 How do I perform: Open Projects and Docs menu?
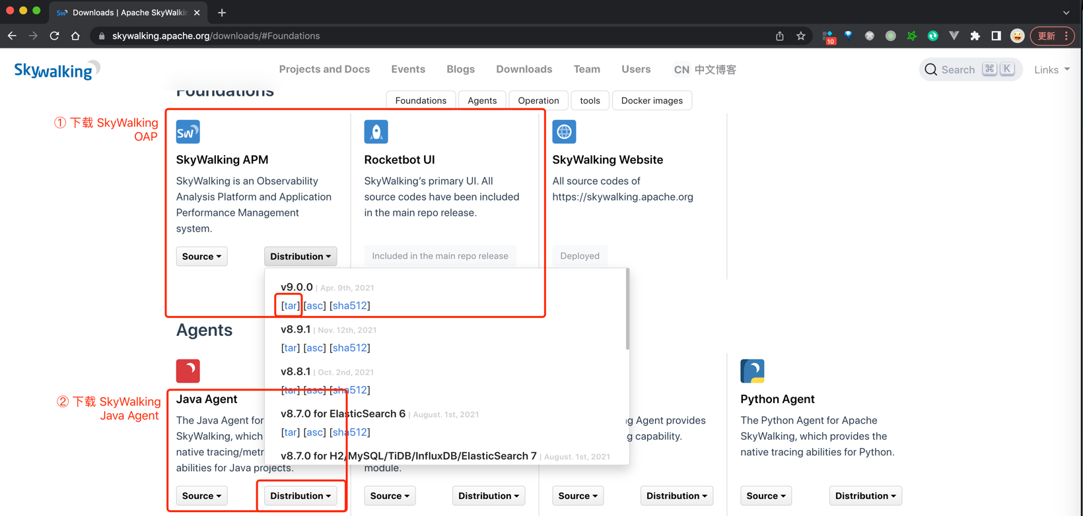click(x=324, y=69)
